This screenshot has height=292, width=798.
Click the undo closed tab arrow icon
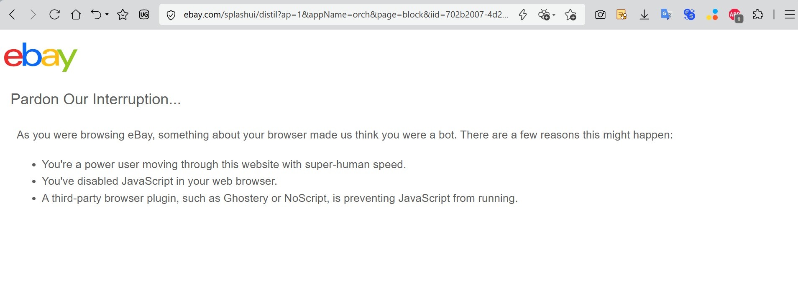(x=96, y=15)
